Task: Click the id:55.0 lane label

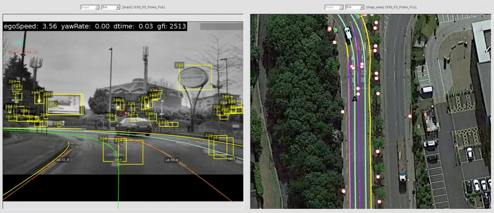Action: tap(171, 160)
